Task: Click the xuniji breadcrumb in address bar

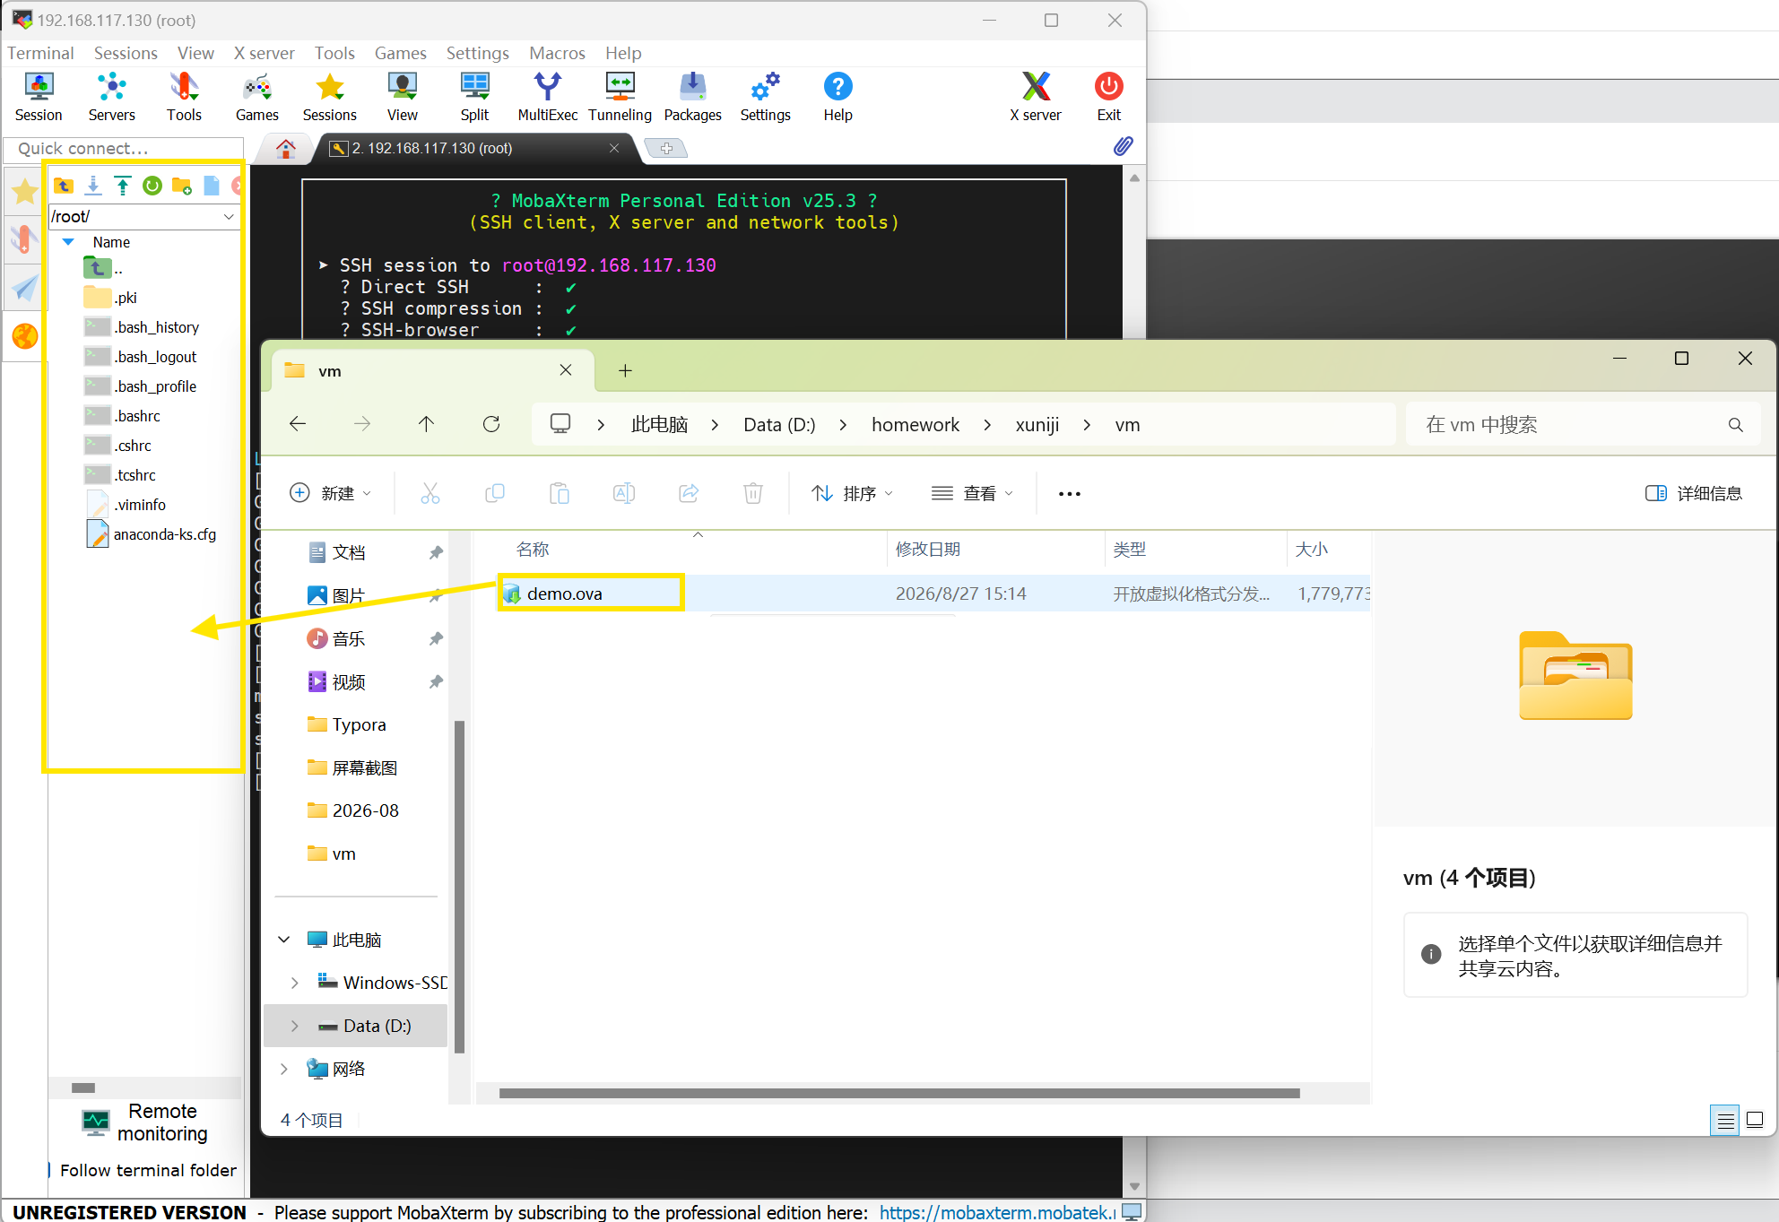Action: [1037, 425]
